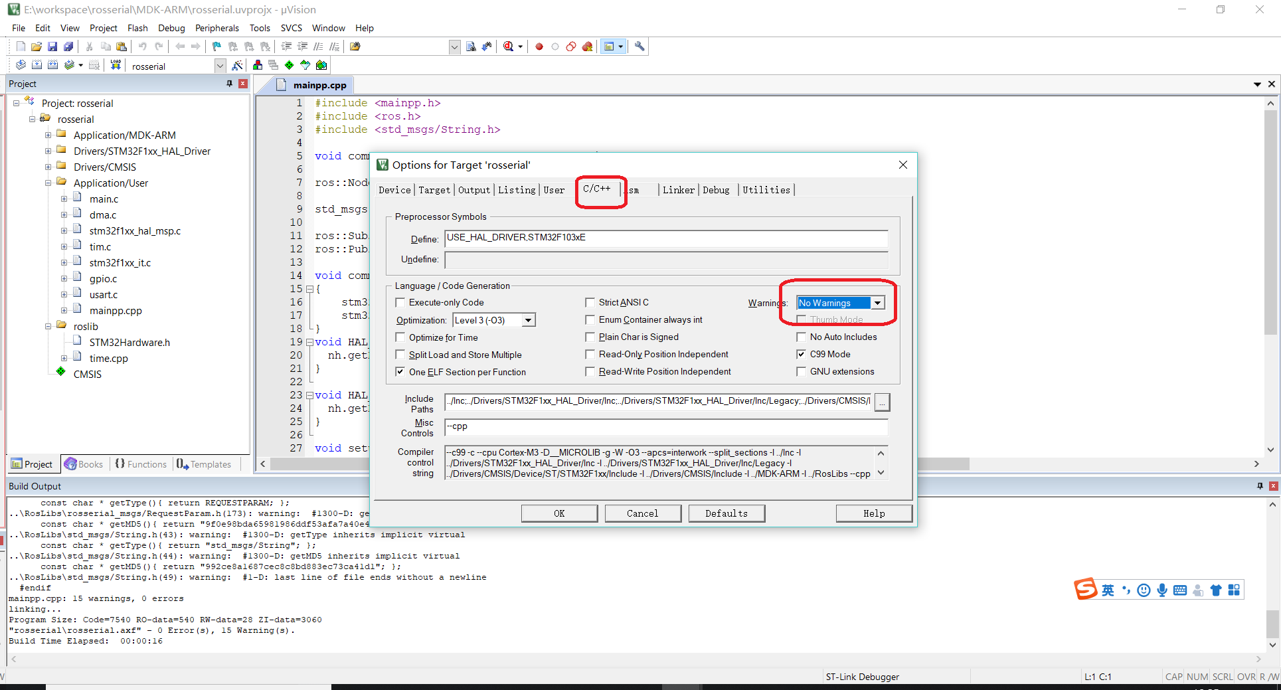Switch to the Linker tab

[x=679, y=190]
